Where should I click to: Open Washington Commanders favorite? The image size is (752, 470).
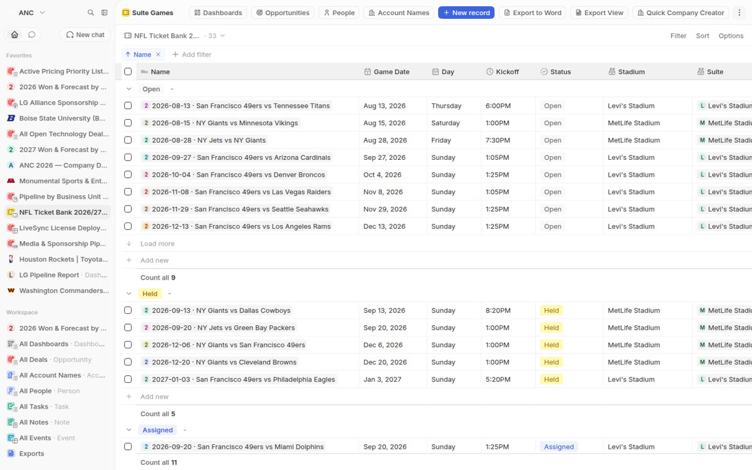point(58,291)
